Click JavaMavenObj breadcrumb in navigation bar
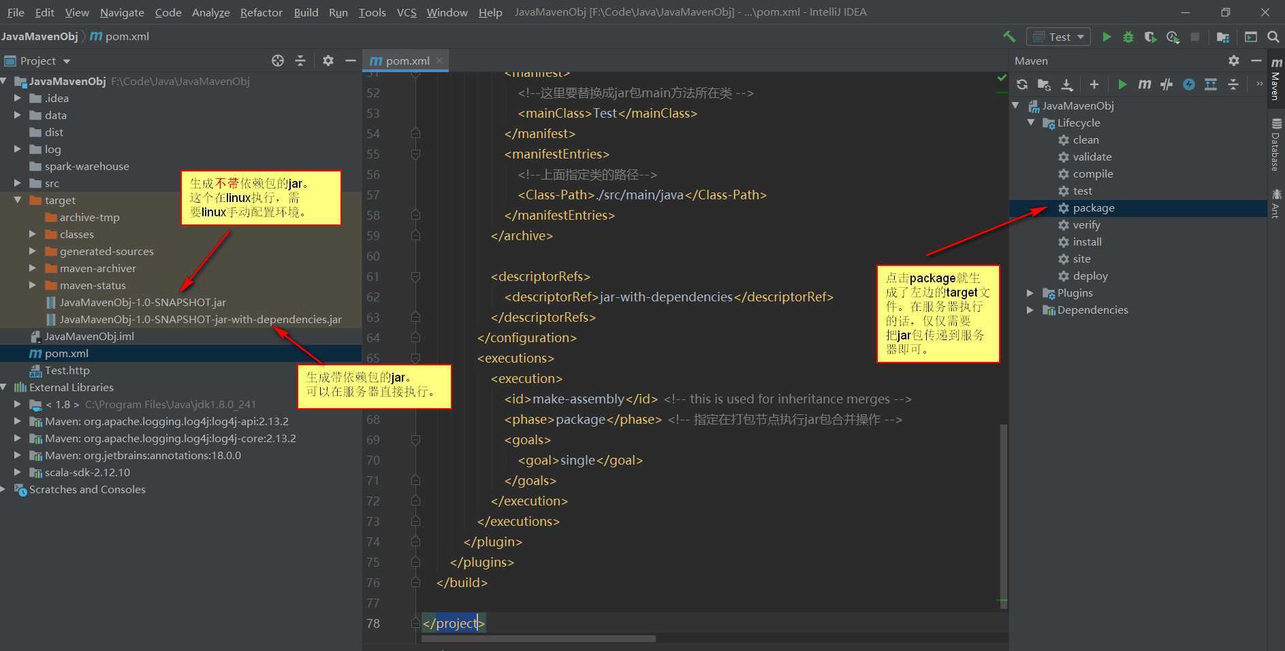 coord(39,36)
